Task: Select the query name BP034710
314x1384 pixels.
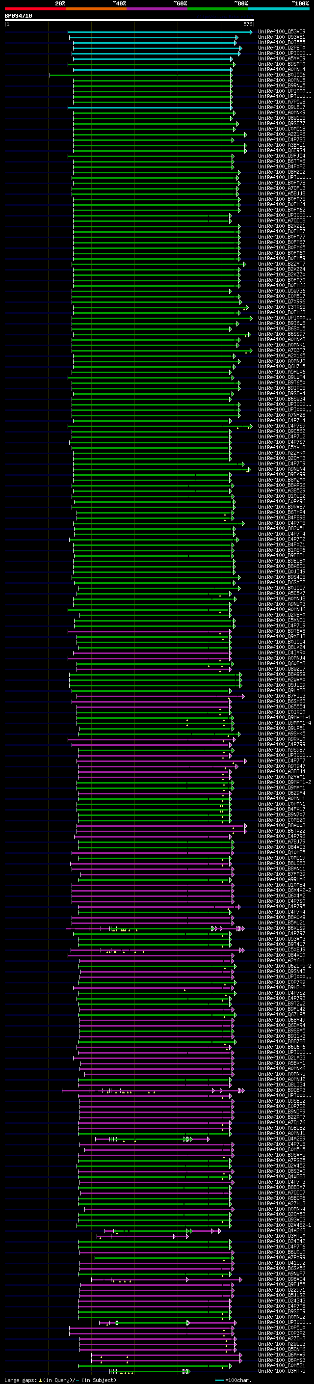Action: coord(18,16)
